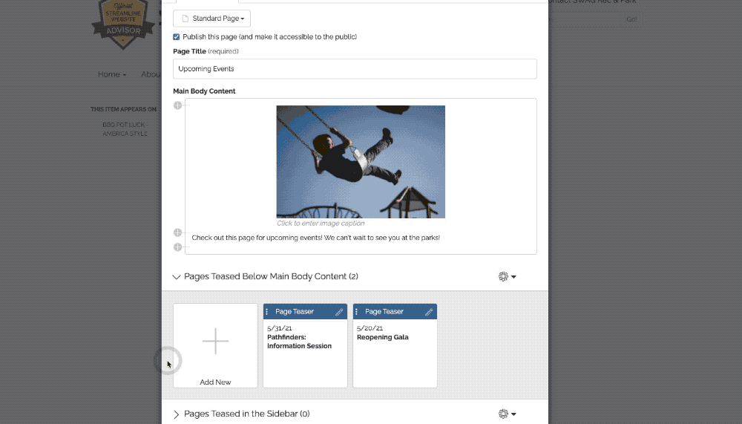Click Add New teaser card

(215, 345)
